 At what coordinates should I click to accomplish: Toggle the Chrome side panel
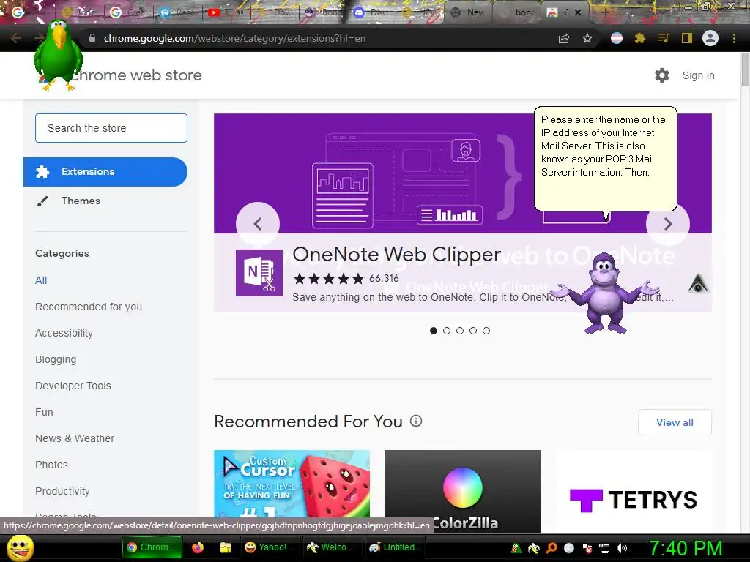tap(687, 38)
